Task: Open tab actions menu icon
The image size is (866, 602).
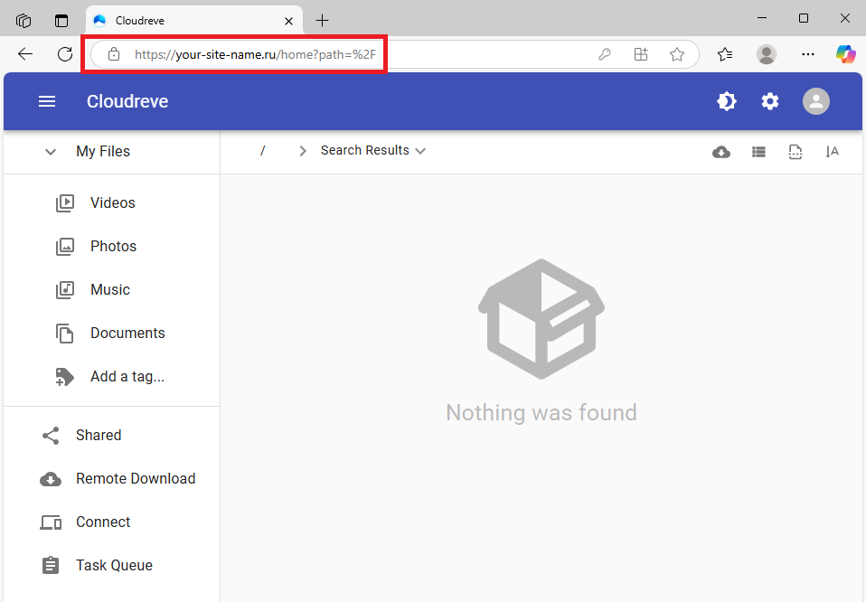Action: [61, 21]
